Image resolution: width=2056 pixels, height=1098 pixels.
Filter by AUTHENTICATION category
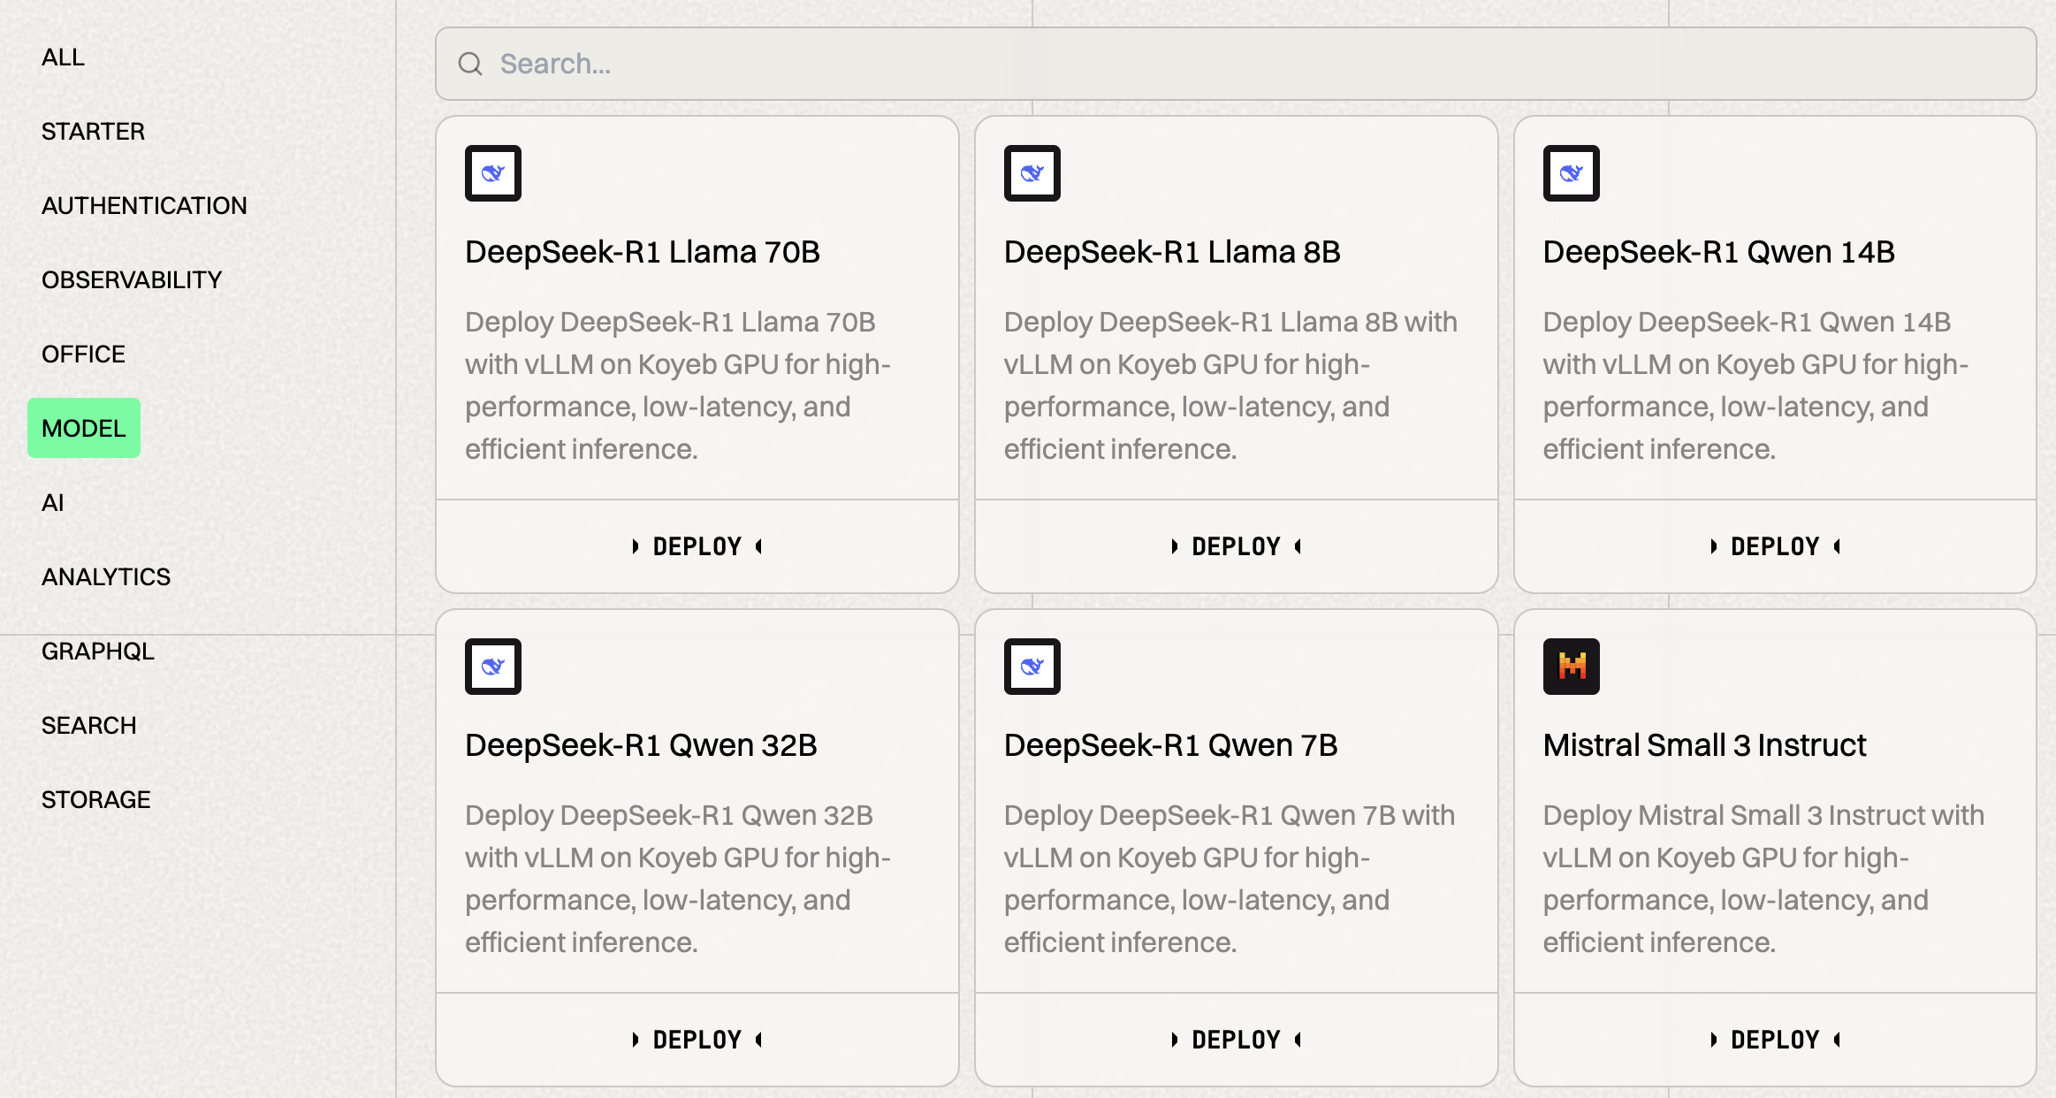[144, 206]
